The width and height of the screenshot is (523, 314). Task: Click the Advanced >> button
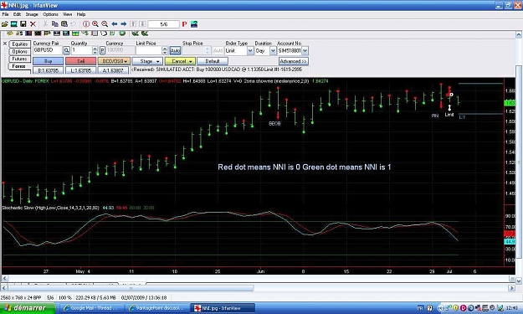294,61
